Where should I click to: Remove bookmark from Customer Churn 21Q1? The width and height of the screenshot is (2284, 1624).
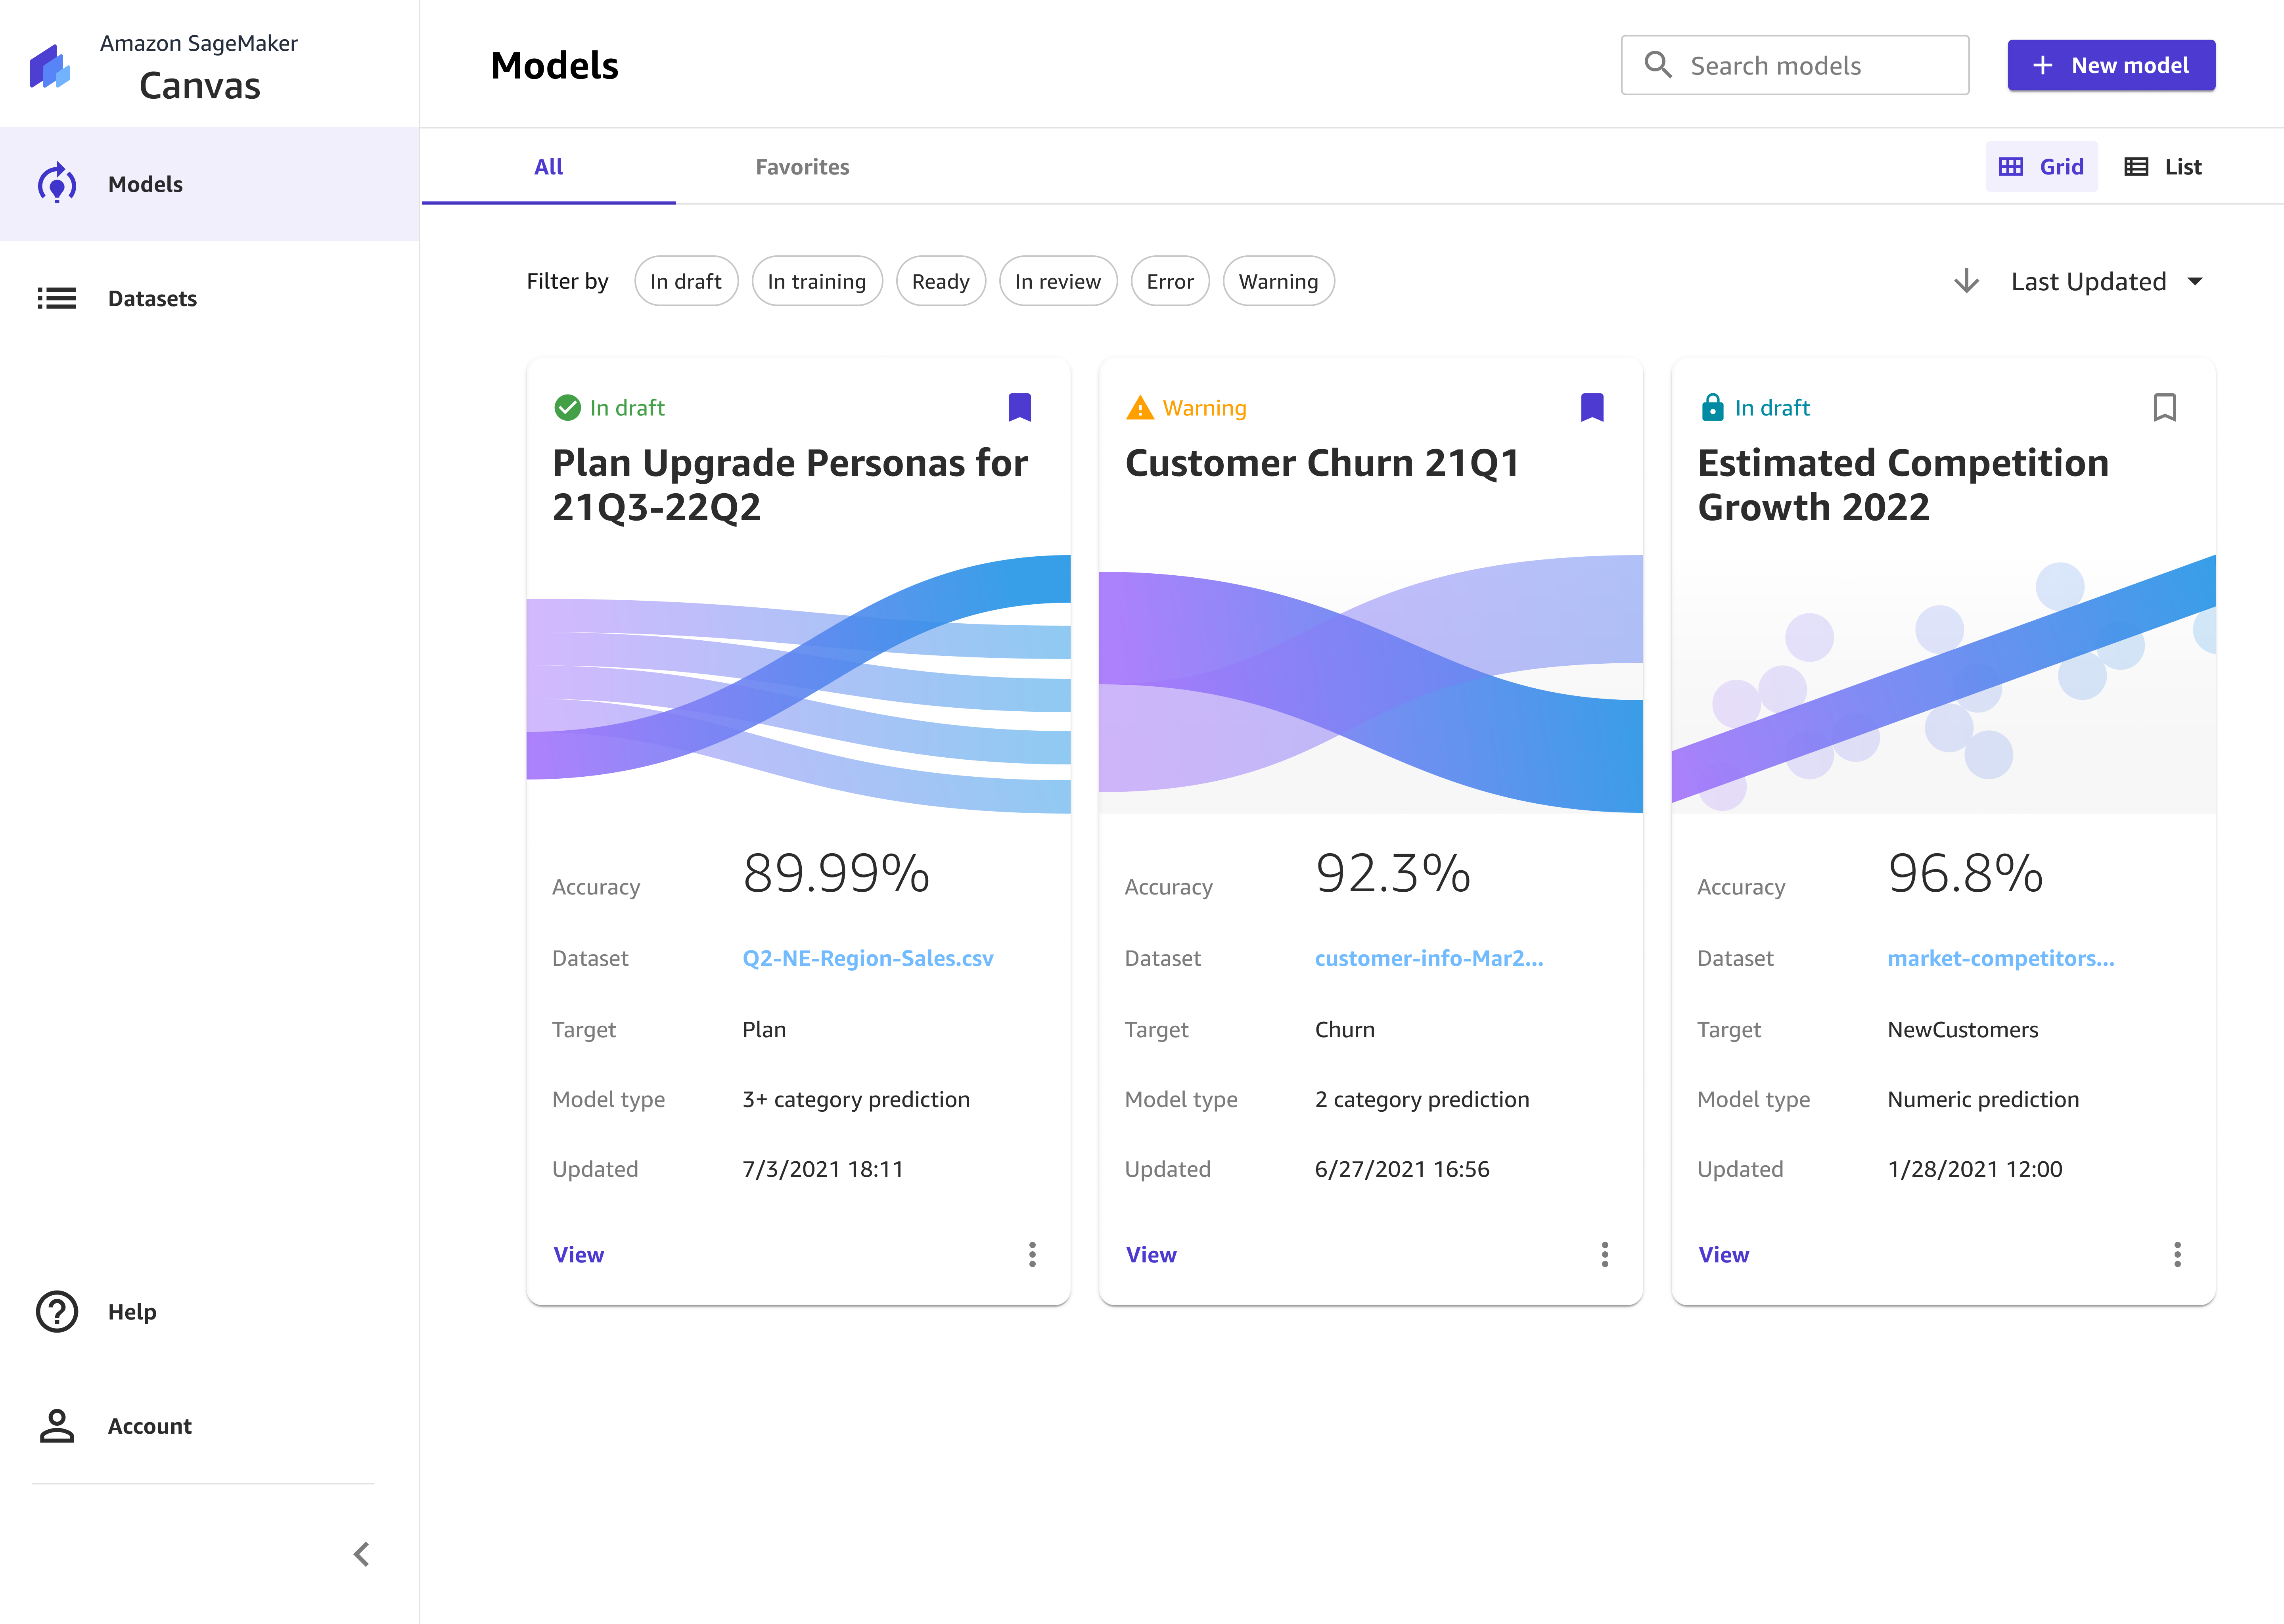pyautogui.click(x=1592, y=407)
